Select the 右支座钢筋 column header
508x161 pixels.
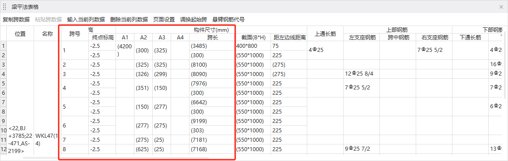click(x=435, y=37)
